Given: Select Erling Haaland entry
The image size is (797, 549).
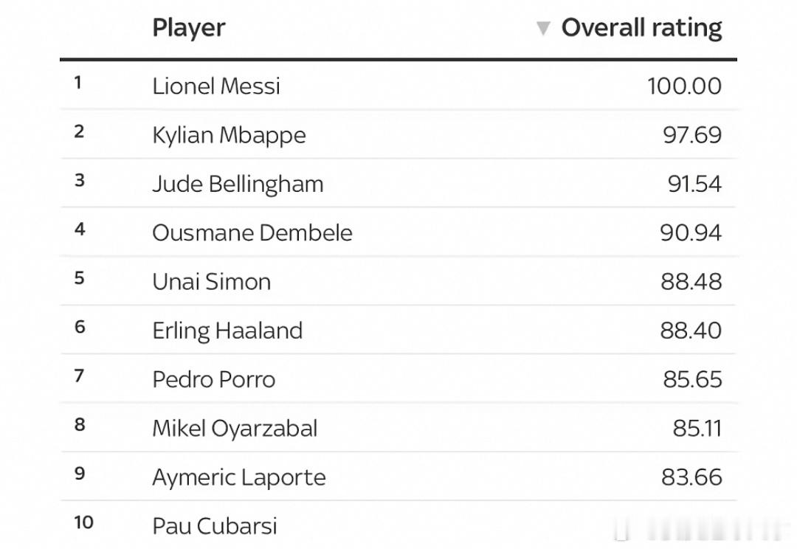Looking at the screenshot, I should (x=227, y=331).
